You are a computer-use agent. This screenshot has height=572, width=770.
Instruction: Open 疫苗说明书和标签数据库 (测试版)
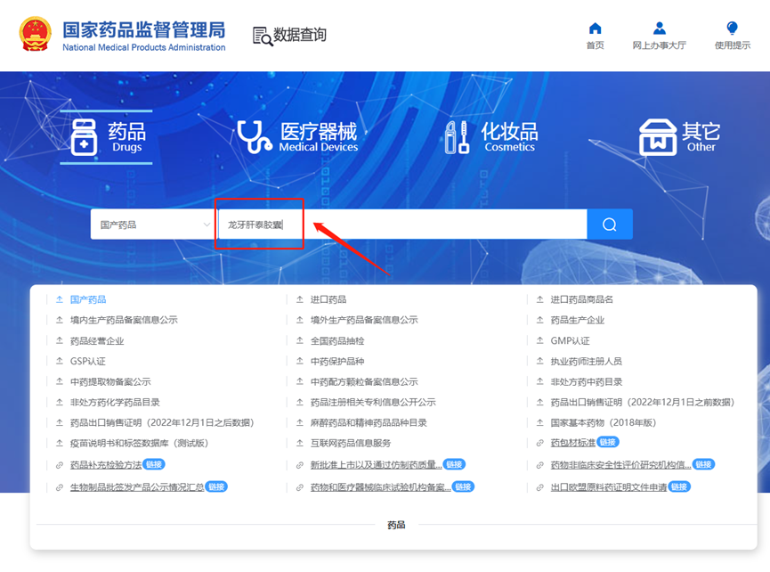(x=139, y=444)
